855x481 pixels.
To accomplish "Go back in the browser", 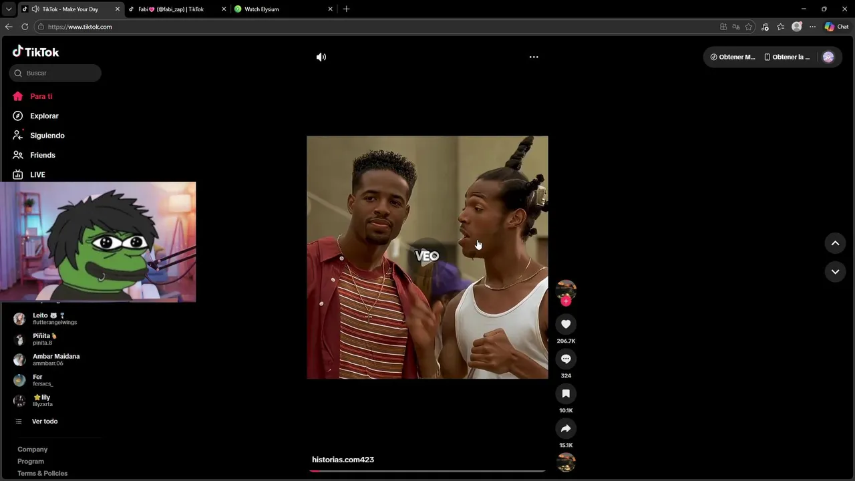I will 9,27.
